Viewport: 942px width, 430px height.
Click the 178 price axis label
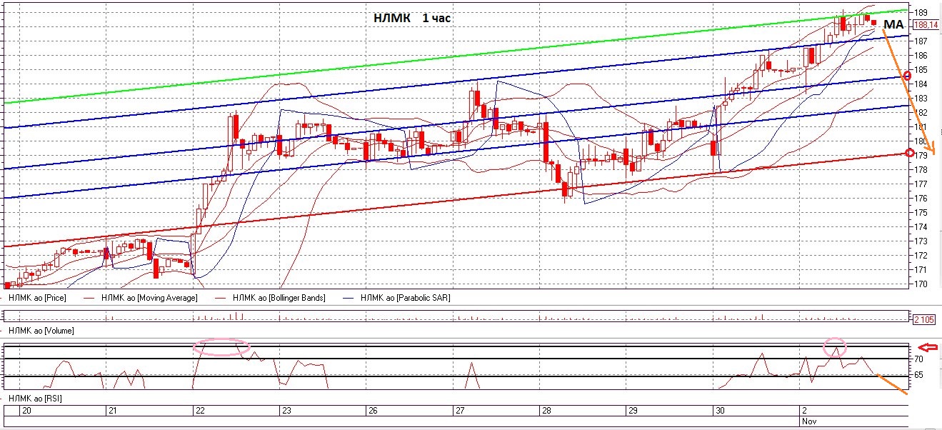pyautogui.click(x=921, y=170)
